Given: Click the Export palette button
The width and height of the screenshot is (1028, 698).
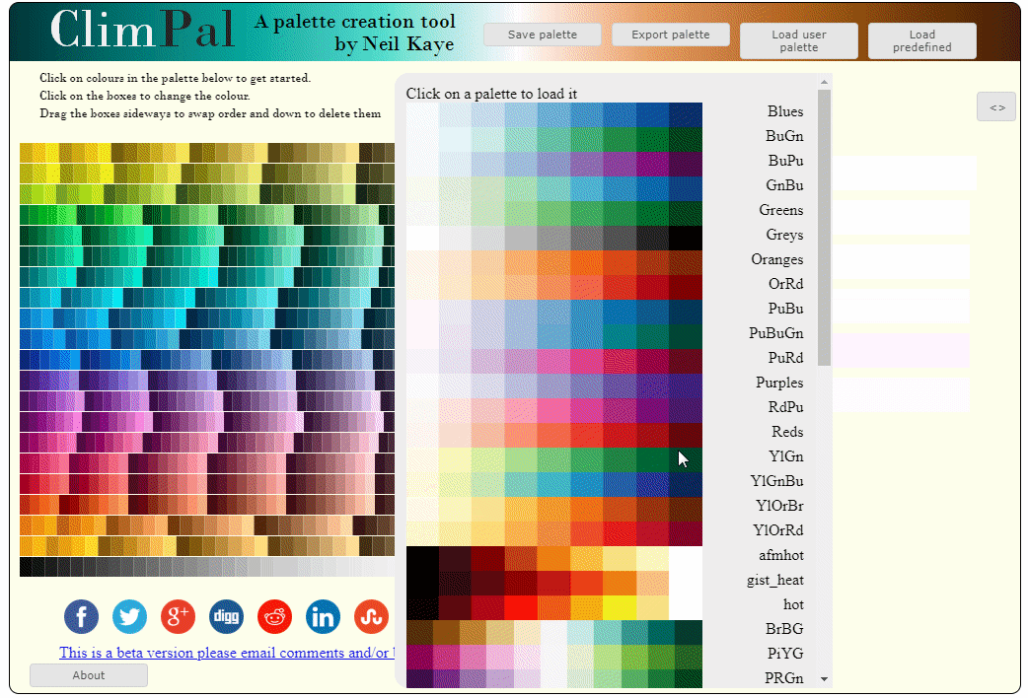Looking at the screenshot, I should tap(670, 35).
